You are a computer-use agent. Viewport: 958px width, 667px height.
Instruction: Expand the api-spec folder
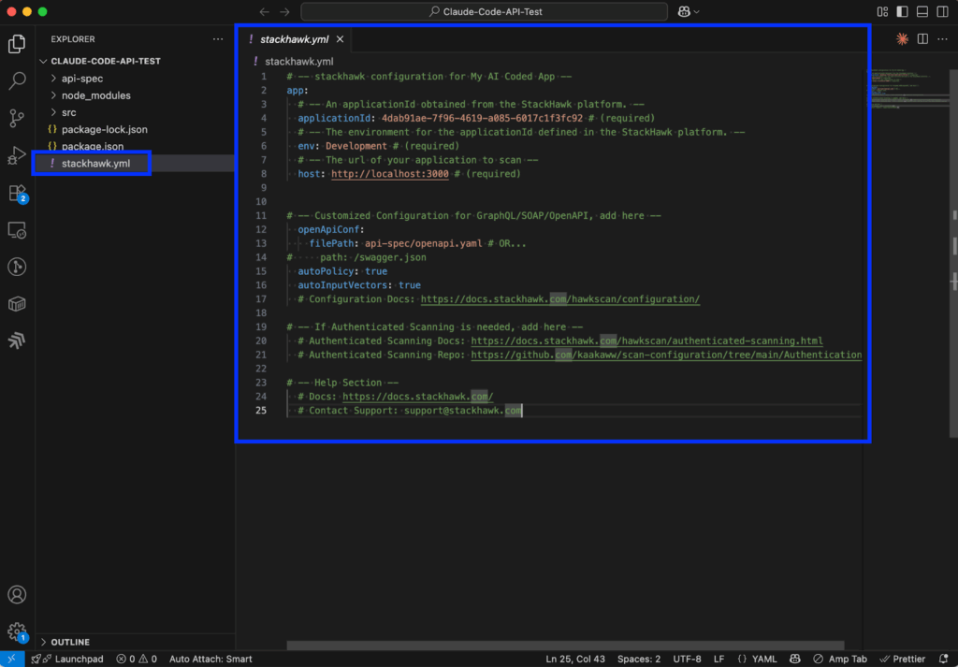tap(81, 79)
